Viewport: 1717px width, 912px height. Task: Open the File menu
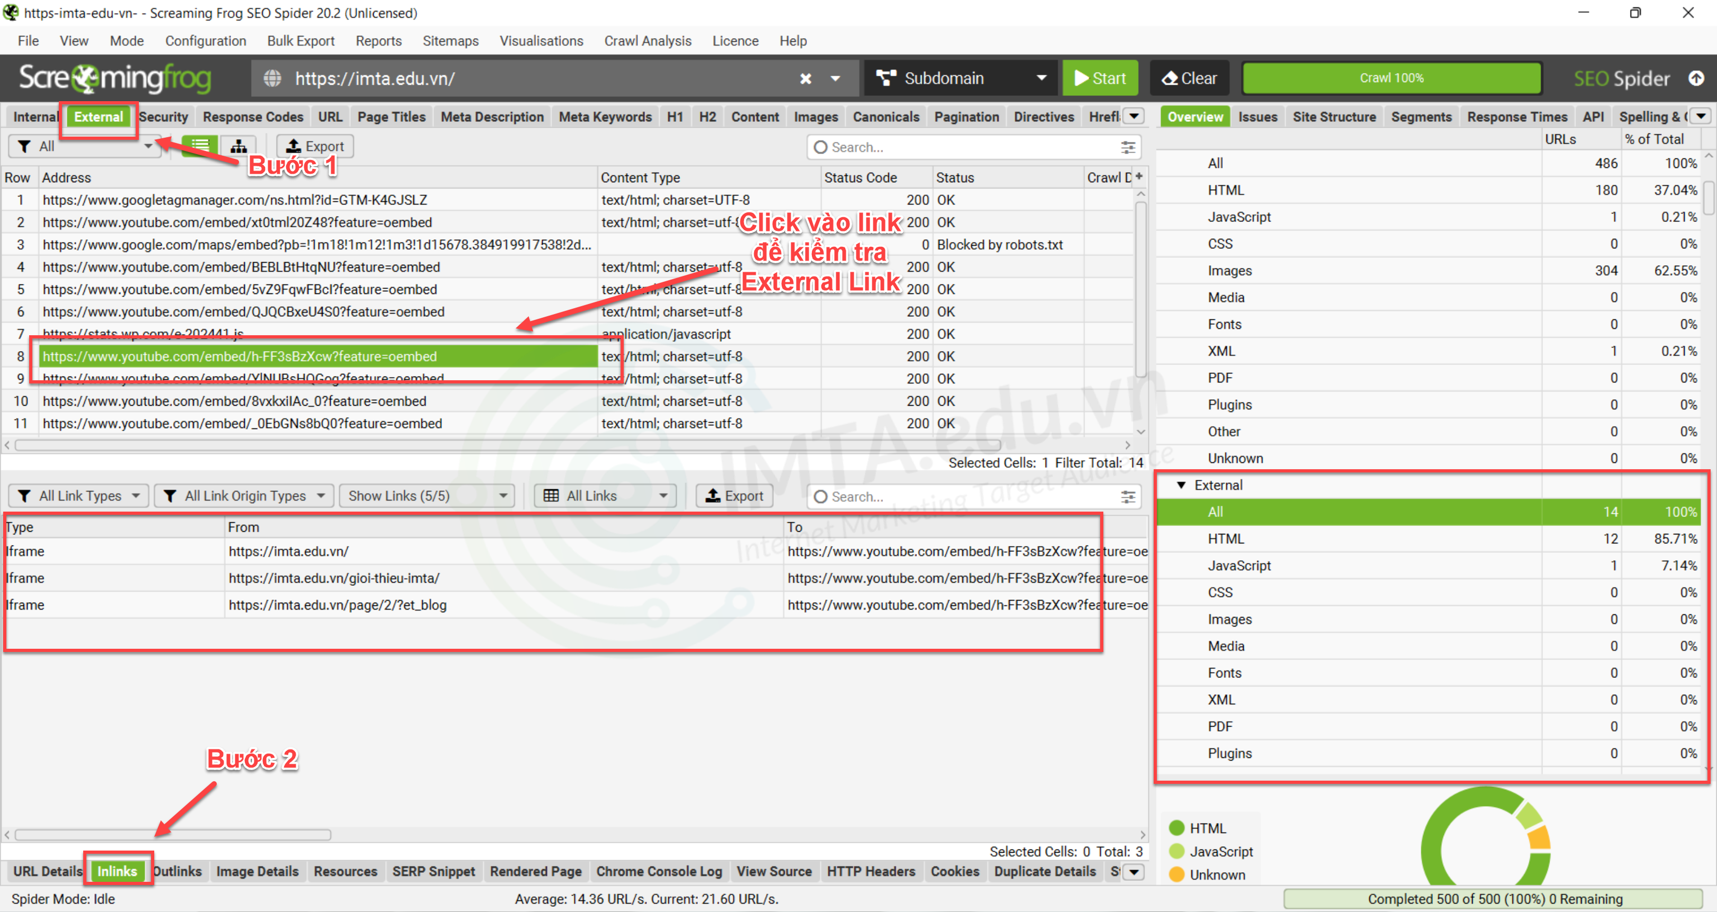[x=28, y=41]
